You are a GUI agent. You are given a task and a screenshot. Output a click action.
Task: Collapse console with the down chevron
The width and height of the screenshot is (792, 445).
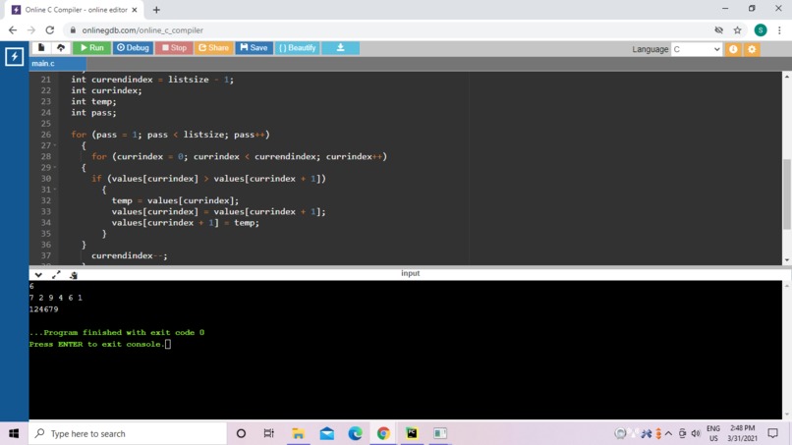click(38, 275)
